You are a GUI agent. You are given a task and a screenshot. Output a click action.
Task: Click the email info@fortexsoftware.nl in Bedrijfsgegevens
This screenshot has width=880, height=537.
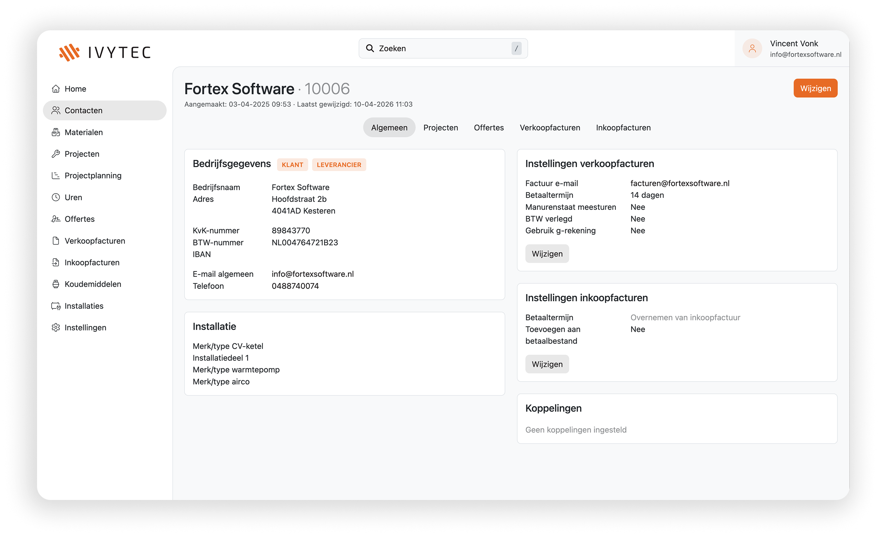coord(313,274)
